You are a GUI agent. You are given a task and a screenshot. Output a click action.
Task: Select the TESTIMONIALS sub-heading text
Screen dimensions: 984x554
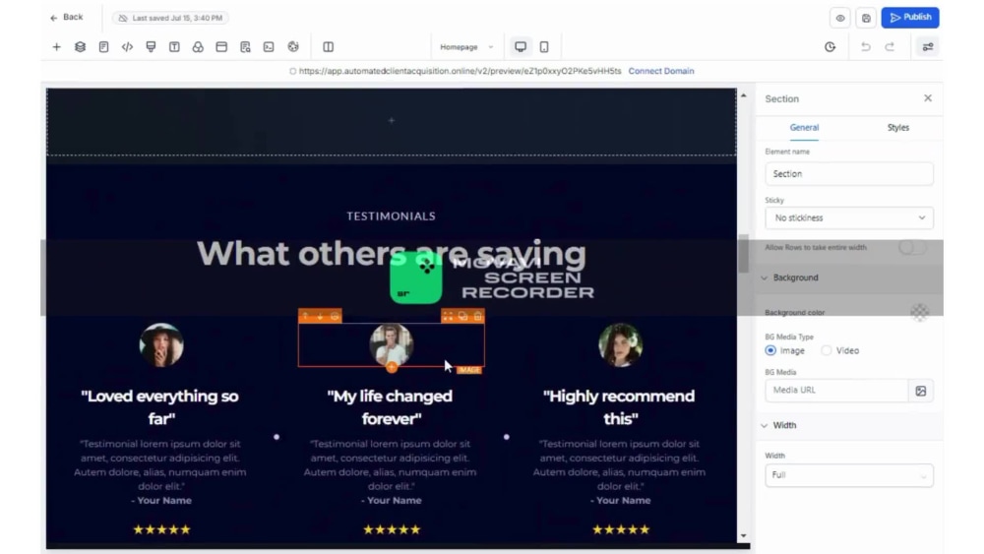(x=391, y=215)
